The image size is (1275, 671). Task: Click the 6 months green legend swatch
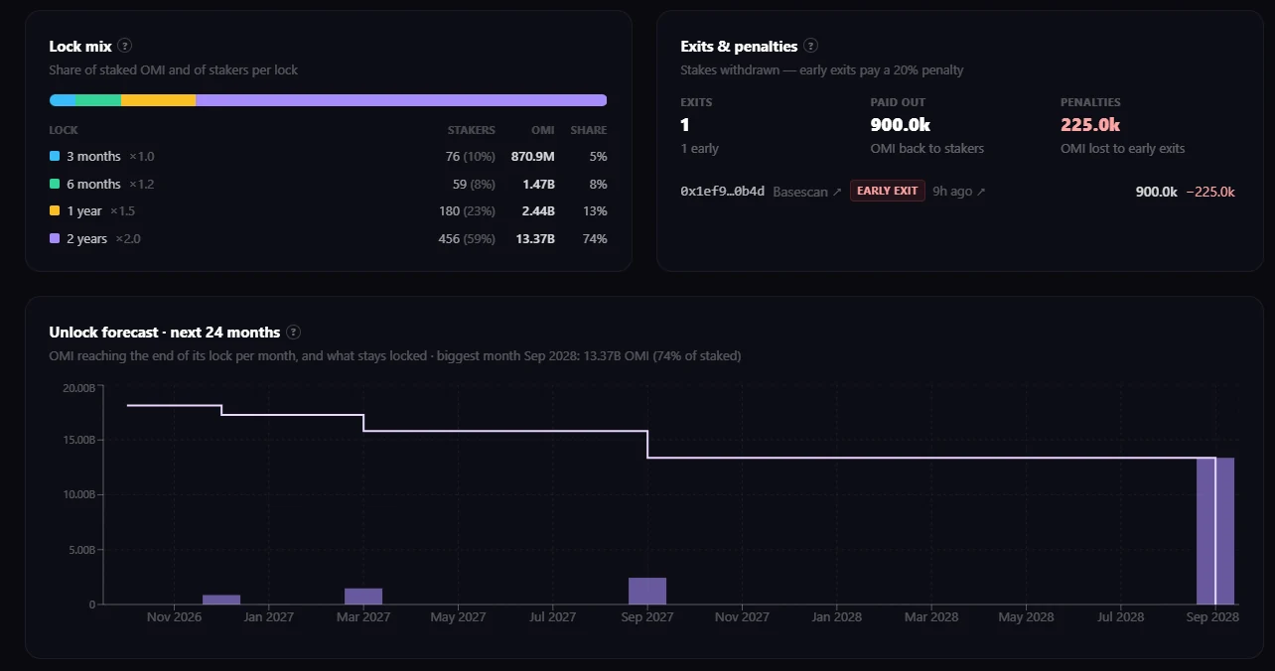[55, 185]
